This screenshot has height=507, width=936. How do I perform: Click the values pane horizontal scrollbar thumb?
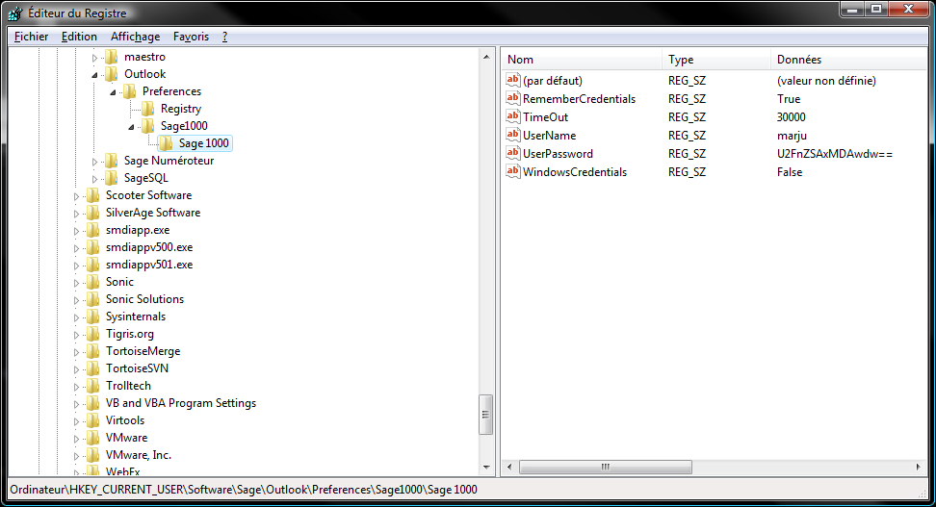pos(606,467)
